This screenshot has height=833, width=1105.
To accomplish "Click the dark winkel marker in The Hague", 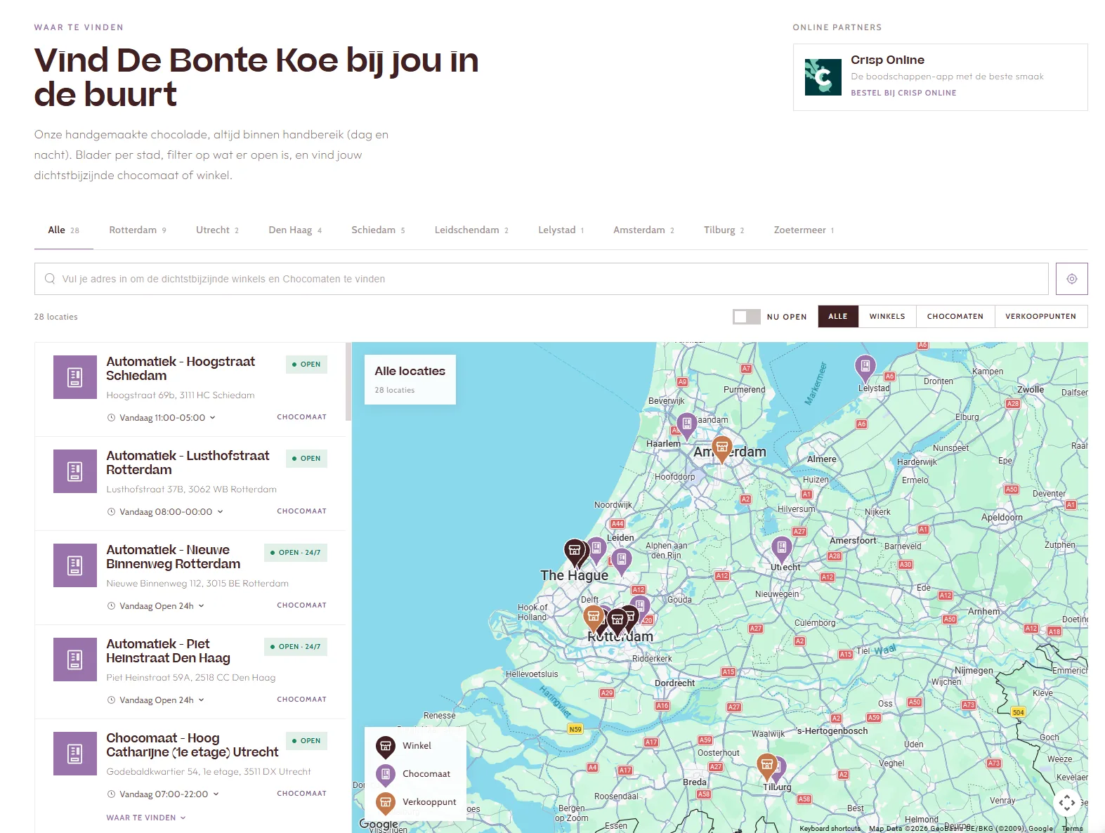I will pos(575,552).
